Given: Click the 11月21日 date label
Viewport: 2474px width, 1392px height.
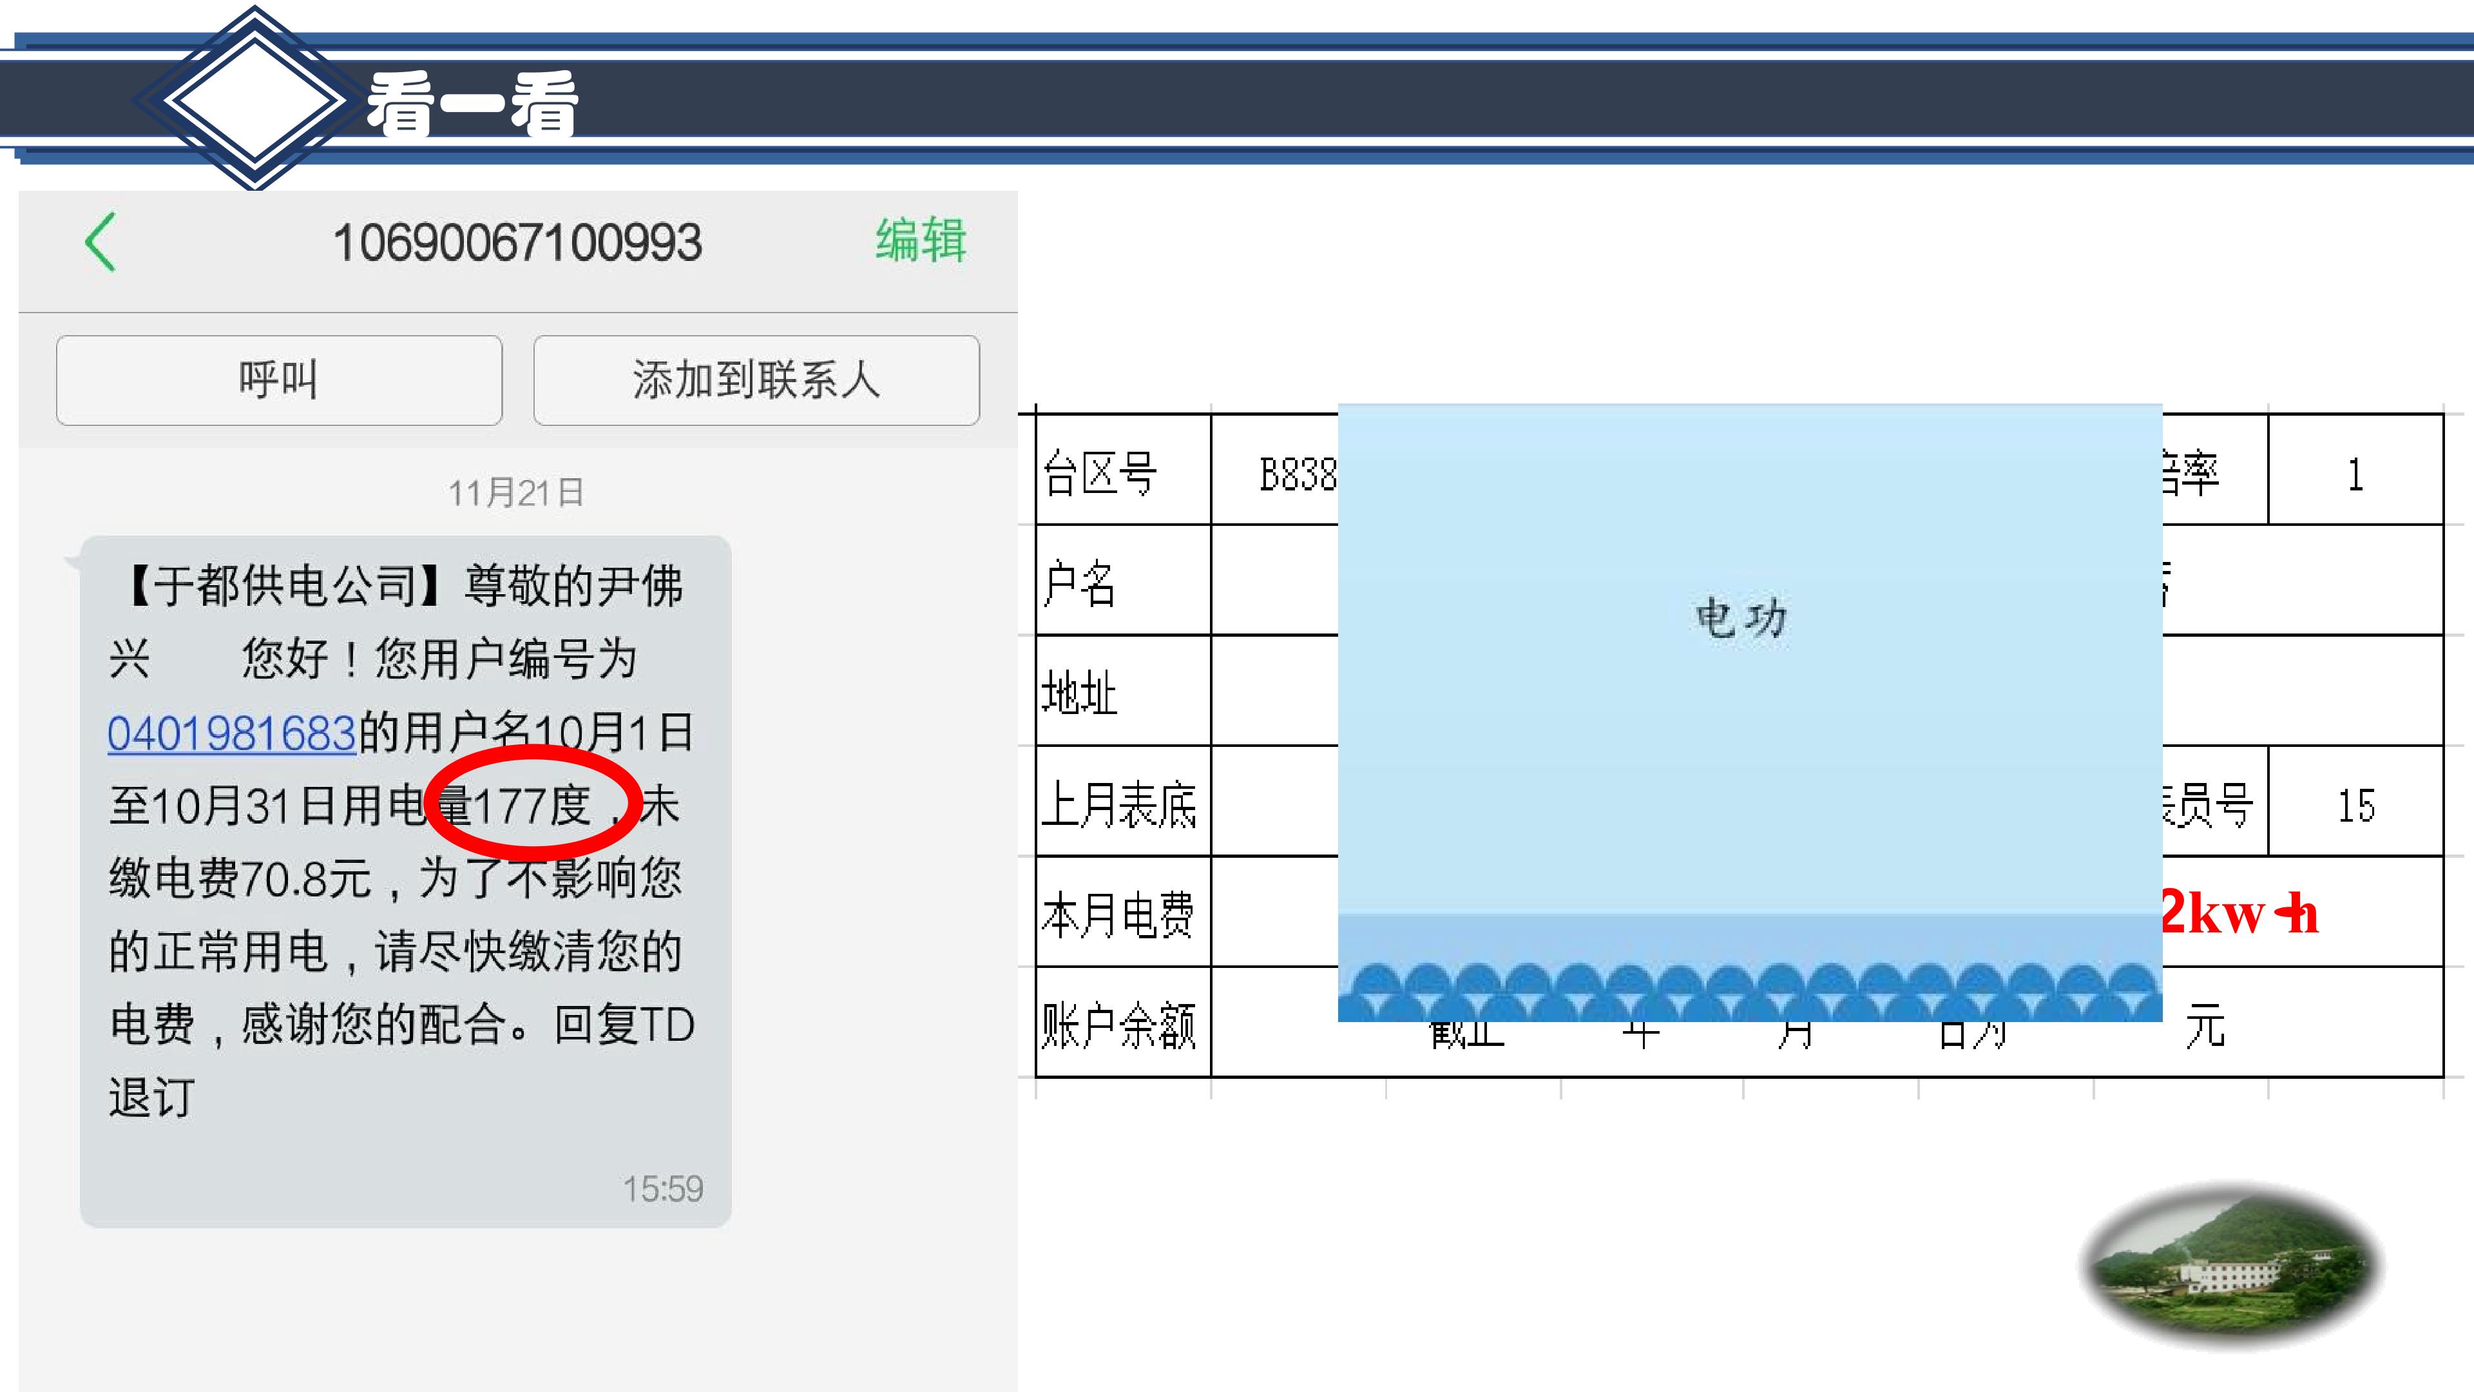Looking at the screenshot, I should [517, 493].
